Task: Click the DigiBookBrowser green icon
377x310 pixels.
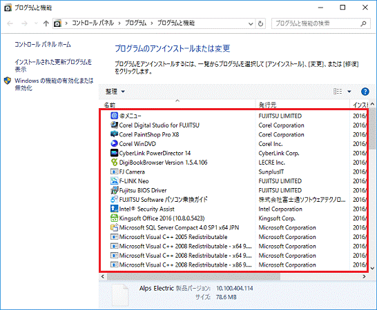Action: point(114,162)
